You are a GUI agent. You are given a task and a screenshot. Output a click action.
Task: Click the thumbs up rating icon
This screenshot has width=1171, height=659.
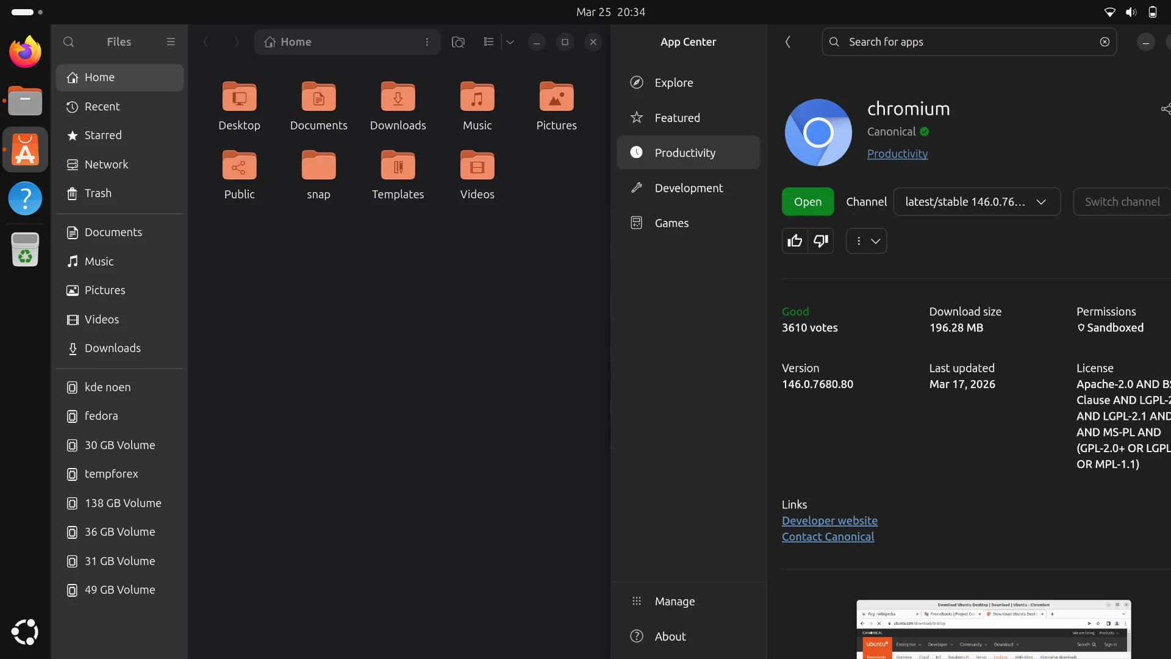click(795, 241)
